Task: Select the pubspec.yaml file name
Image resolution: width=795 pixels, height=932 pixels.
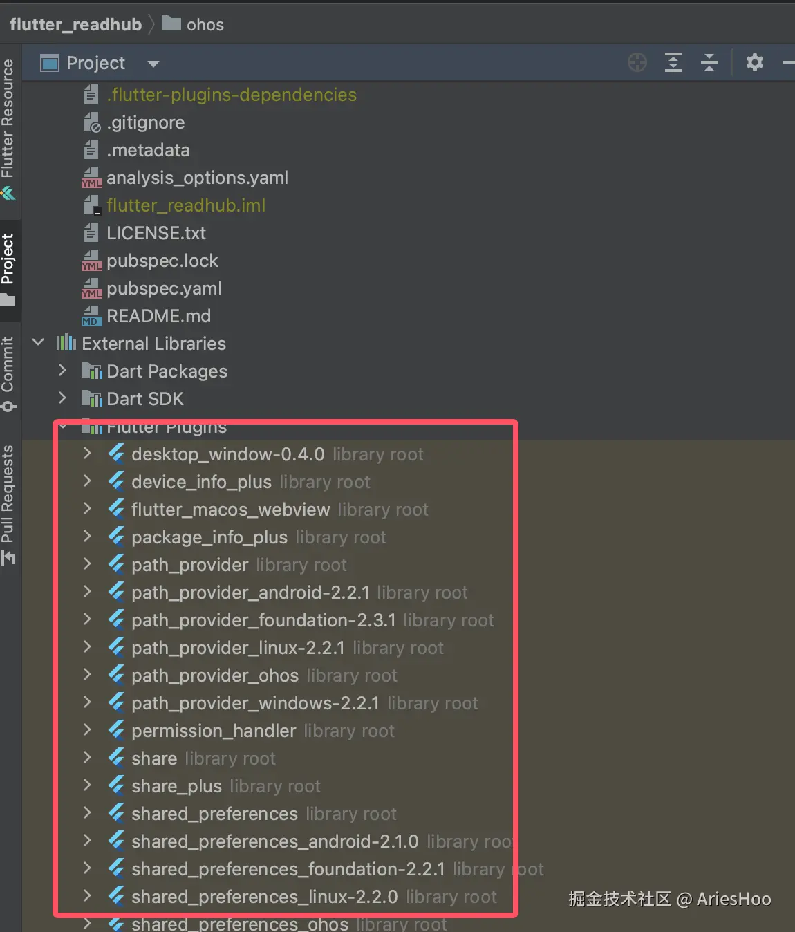Action: [x=165, y=288]
